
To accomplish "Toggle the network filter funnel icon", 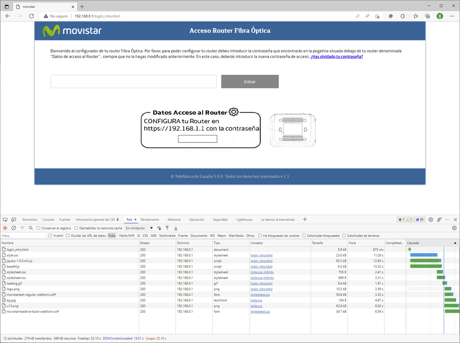I will tap(22, 228).
